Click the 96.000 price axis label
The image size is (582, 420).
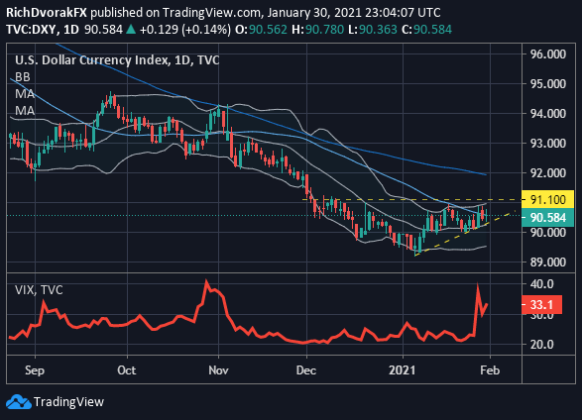point(548,54)
